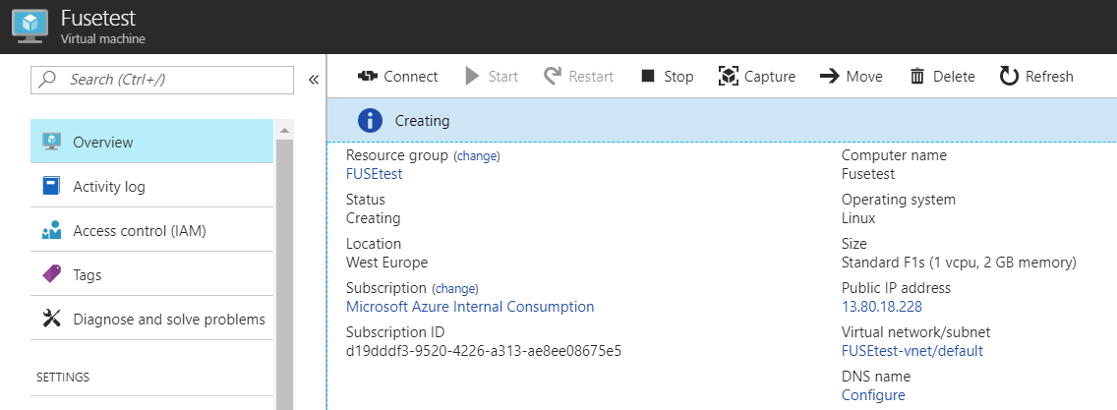Click Configure under DNS name
Screen dimensions: 1117x410
(x=873, y=395)
